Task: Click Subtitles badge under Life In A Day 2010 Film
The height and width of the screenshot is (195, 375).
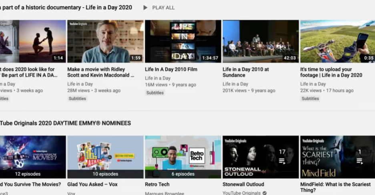Action: tap(155, 93)
